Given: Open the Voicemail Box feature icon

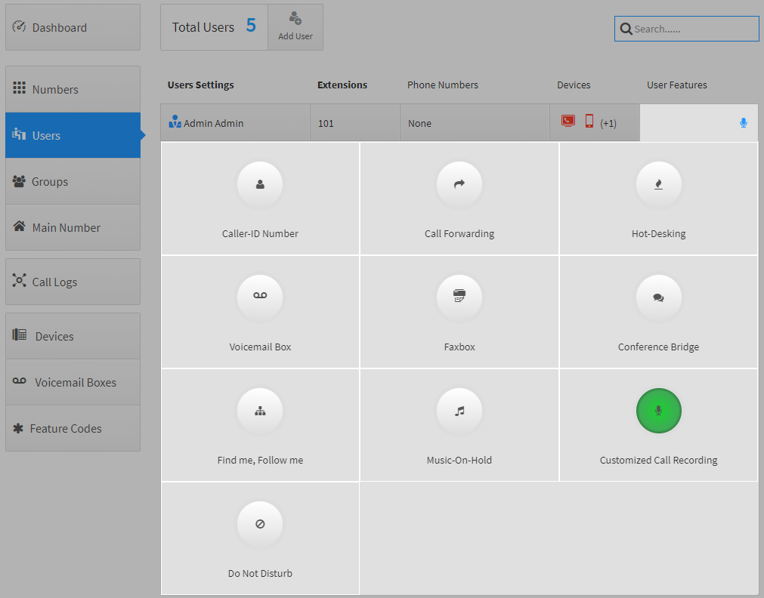Looking at the screenshot, I should click(260, 297).
